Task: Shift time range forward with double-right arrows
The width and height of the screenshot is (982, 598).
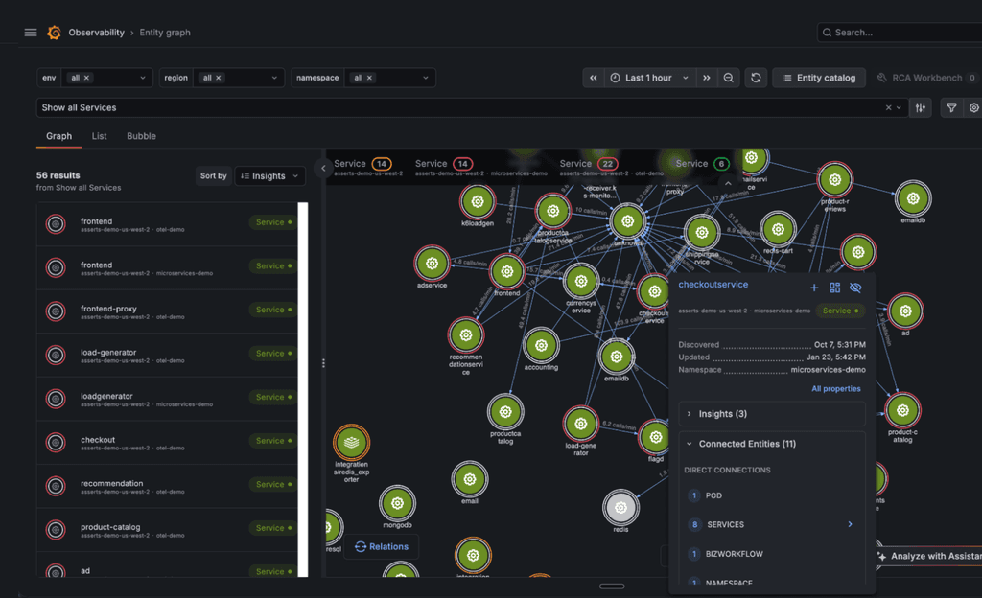Action: click(x=707, y=78)
